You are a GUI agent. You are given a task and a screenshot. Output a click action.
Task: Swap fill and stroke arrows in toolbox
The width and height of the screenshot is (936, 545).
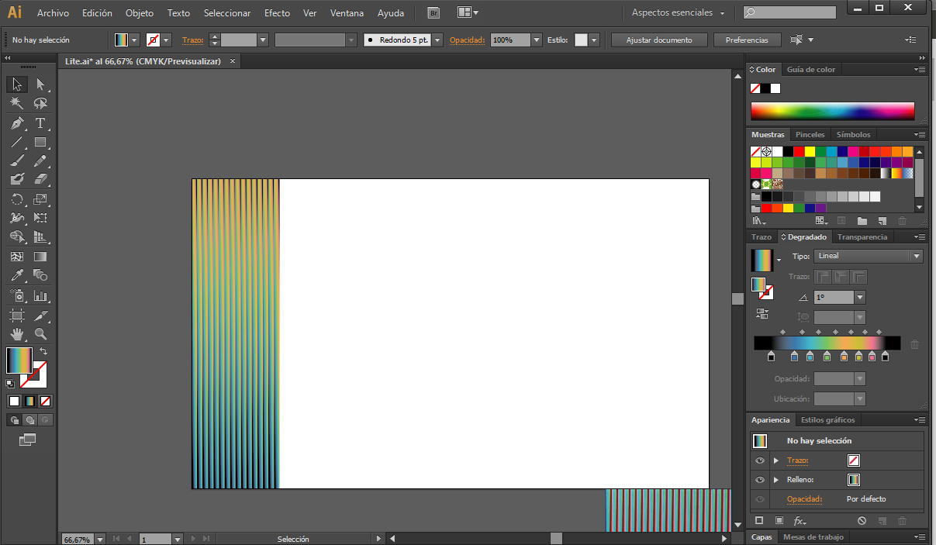(43, 352)
